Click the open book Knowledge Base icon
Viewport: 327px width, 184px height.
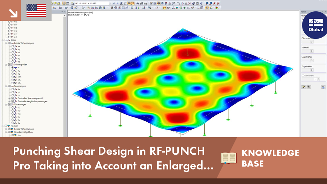(x=229, y=158)
